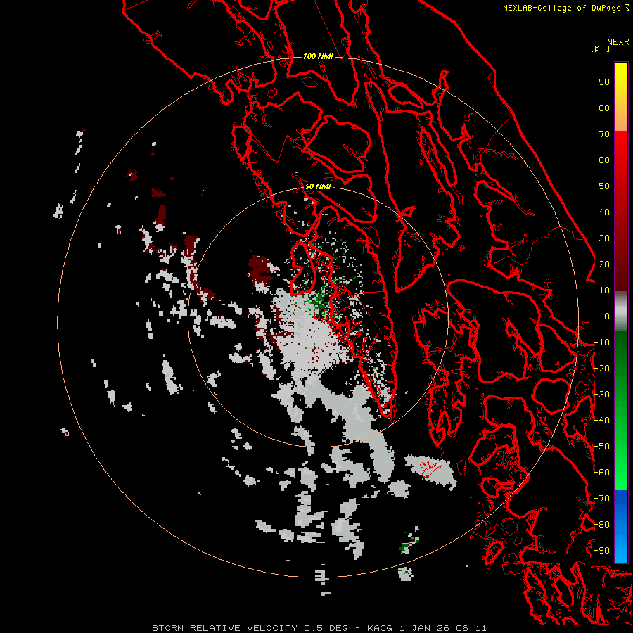This screenshot has width=633, height=633.
Task: Click the positive 60 value on velocity scale
Action: click(604, 160)
